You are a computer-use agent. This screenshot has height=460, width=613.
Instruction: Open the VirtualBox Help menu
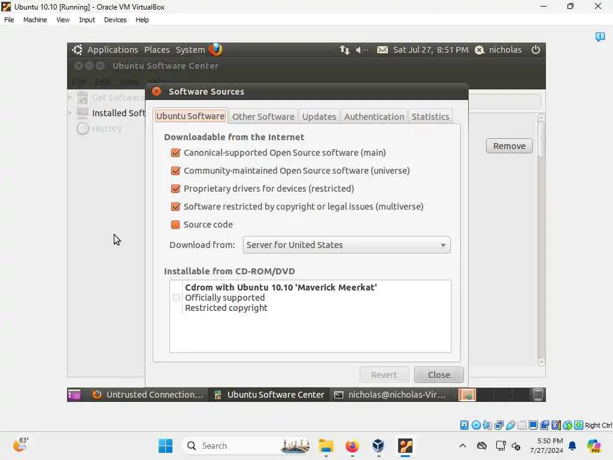(142, 20)
